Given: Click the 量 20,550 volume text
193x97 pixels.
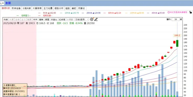Looking at the screenshot, I should tap(89, 23).
